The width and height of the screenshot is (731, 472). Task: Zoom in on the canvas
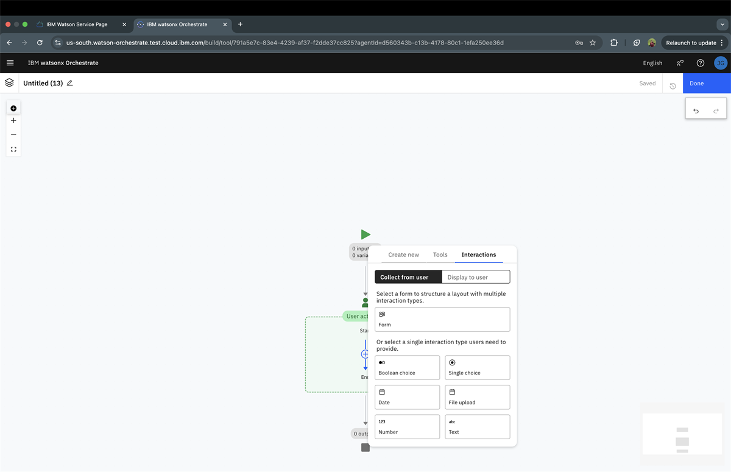13,121
